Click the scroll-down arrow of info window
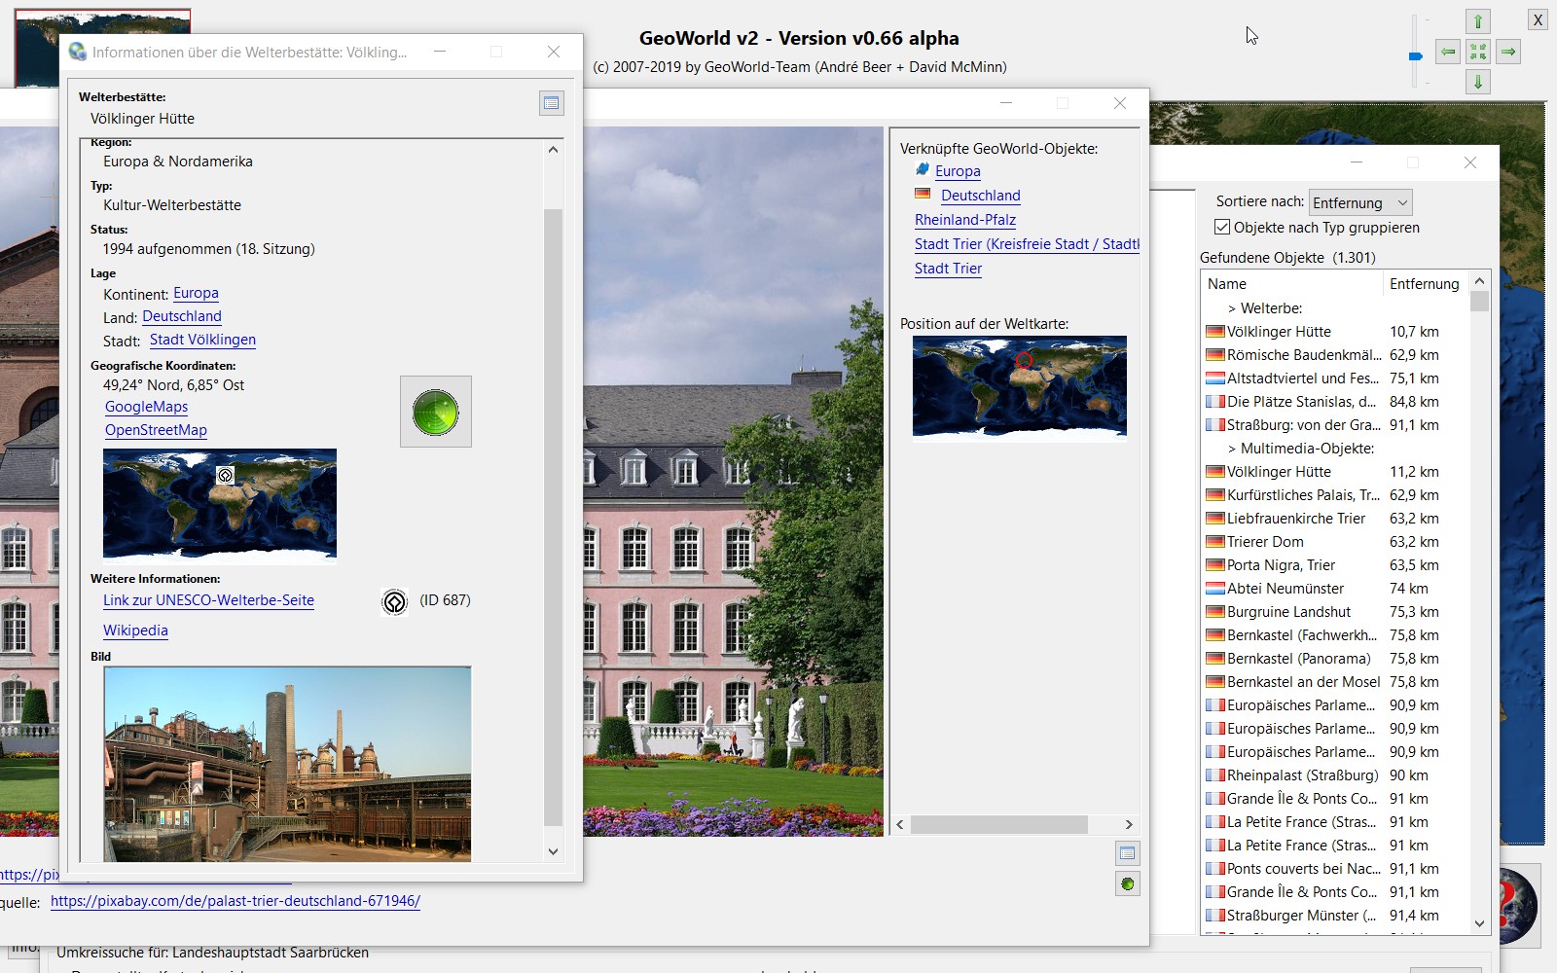 coord(553,851)
